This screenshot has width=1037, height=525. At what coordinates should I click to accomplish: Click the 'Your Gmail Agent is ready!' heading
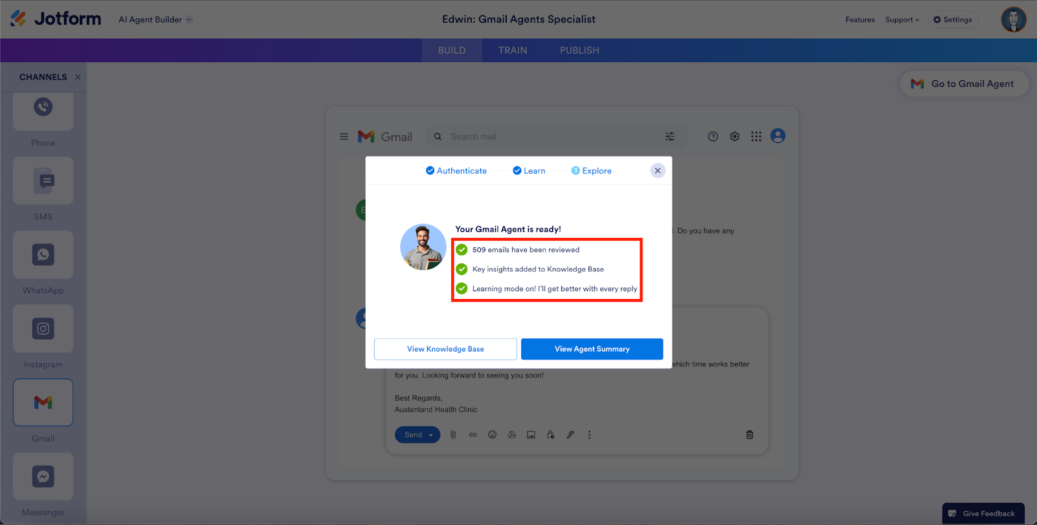tap(508, 229)
